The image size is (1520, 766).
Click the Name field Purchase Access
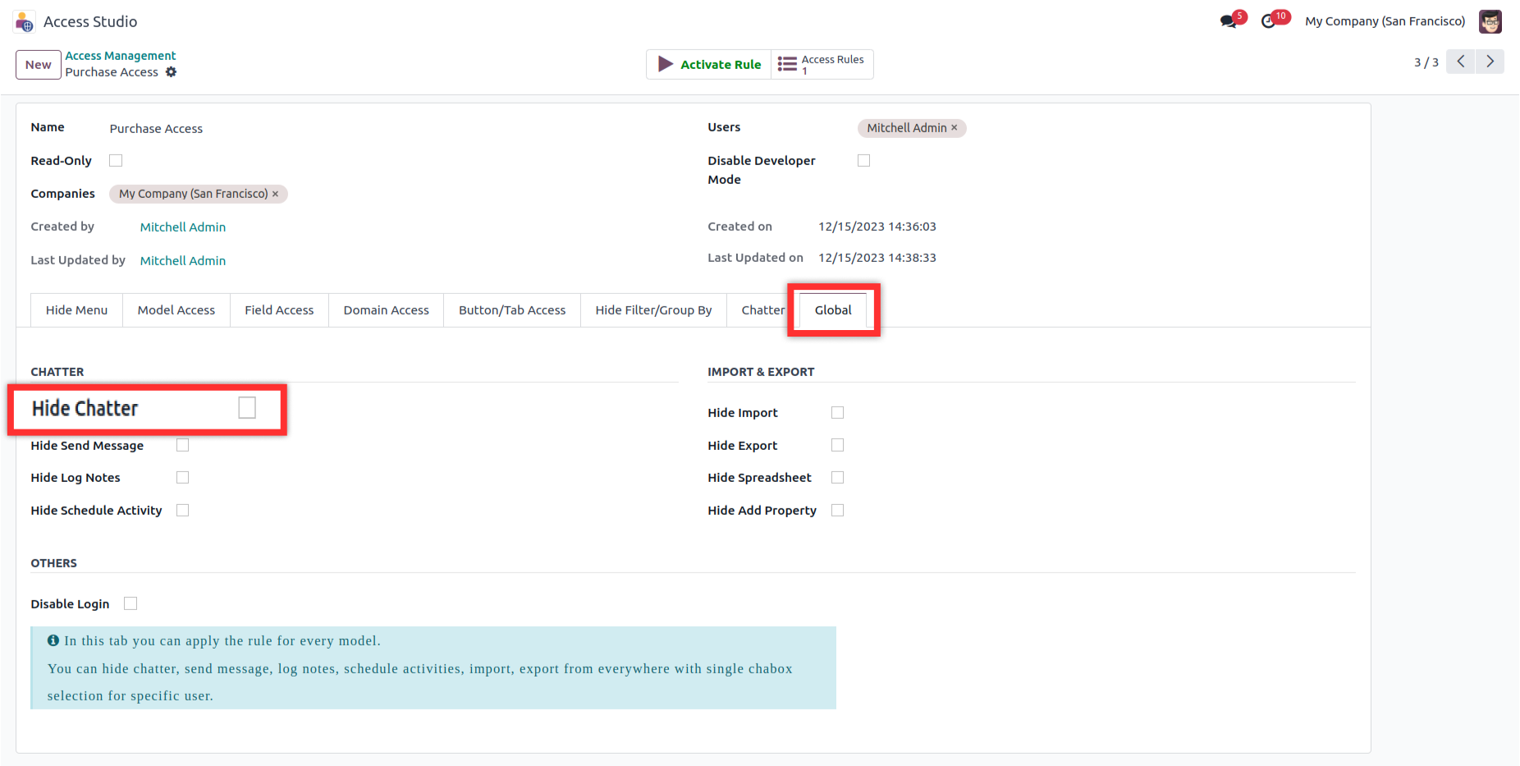(156, 129)
